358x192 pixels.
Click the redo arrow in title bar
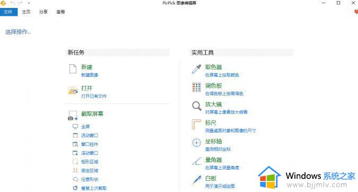click(x=20, y=3)
